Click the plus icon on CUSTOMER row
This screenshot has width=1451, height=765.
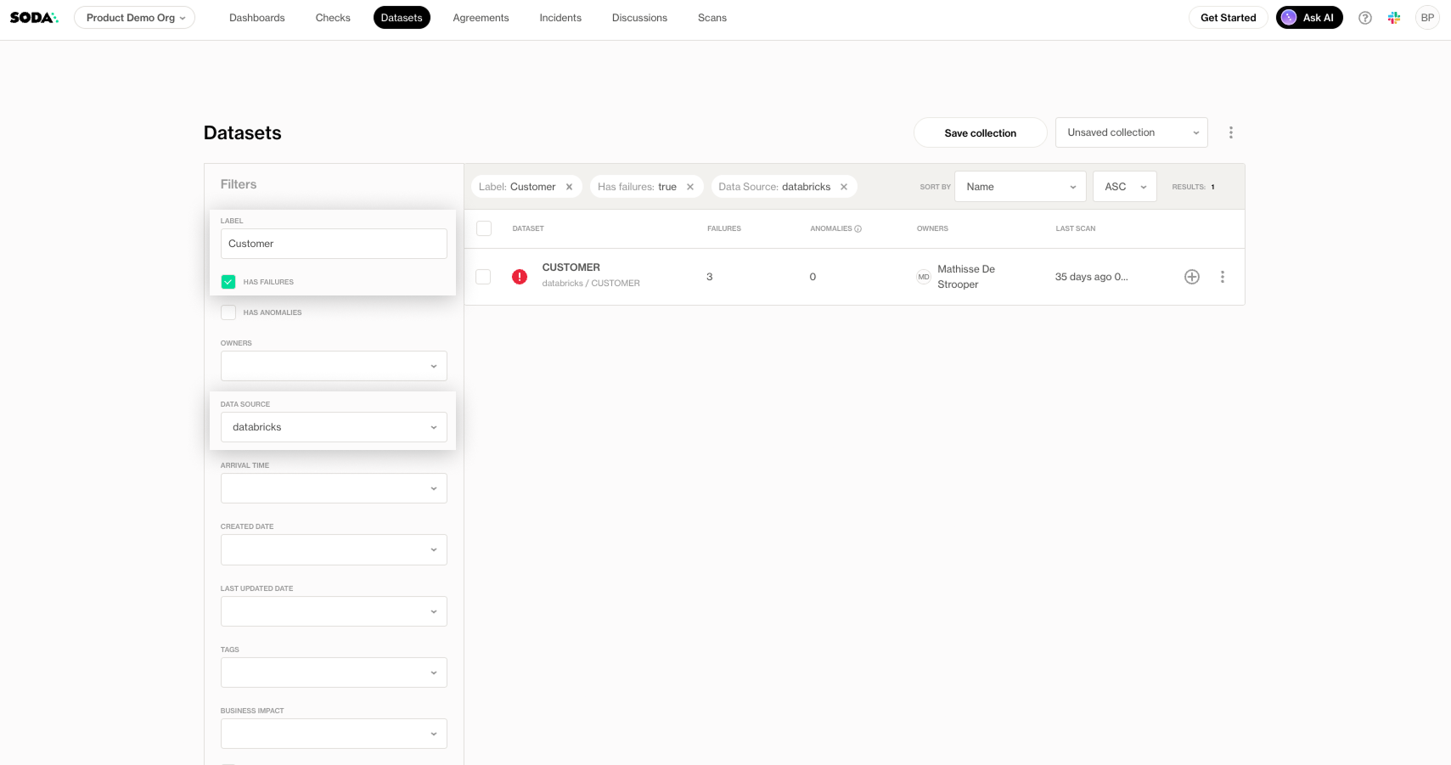click(1192, 277)
